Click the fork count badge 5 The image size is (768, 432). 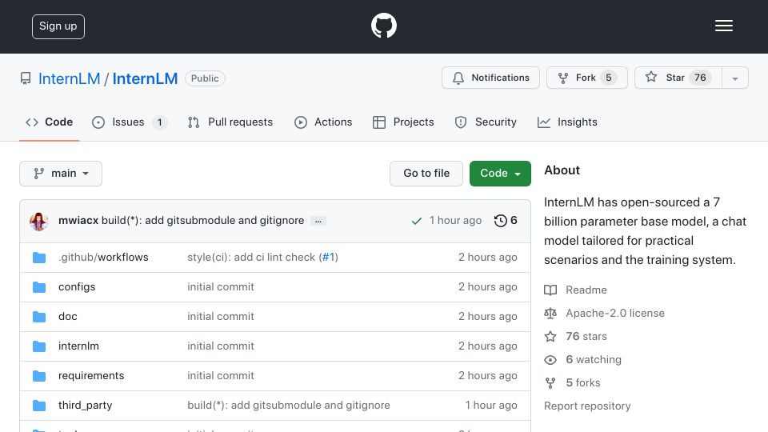(608, 78)
